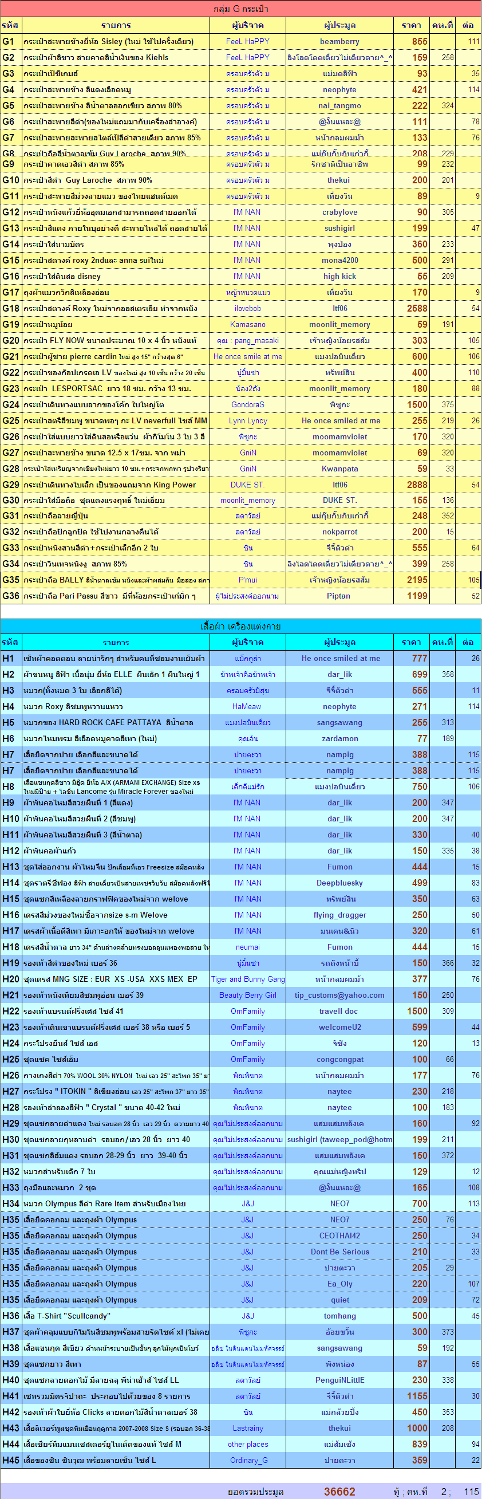
Task: Click bidder name 'beamberry'
Action: [339, 42]
